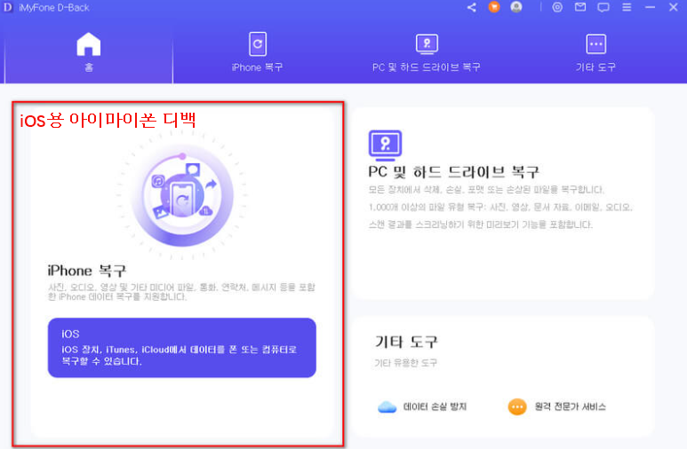Click the iPhone recovery phone icon in navigation
This screenshot has width=687, height=449.
pyautogui.click(x=258, y=43)
